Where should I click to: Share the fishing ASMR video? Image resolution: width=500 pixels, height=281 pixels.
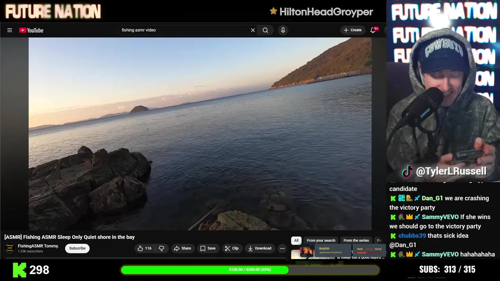(x=182, y=248)
